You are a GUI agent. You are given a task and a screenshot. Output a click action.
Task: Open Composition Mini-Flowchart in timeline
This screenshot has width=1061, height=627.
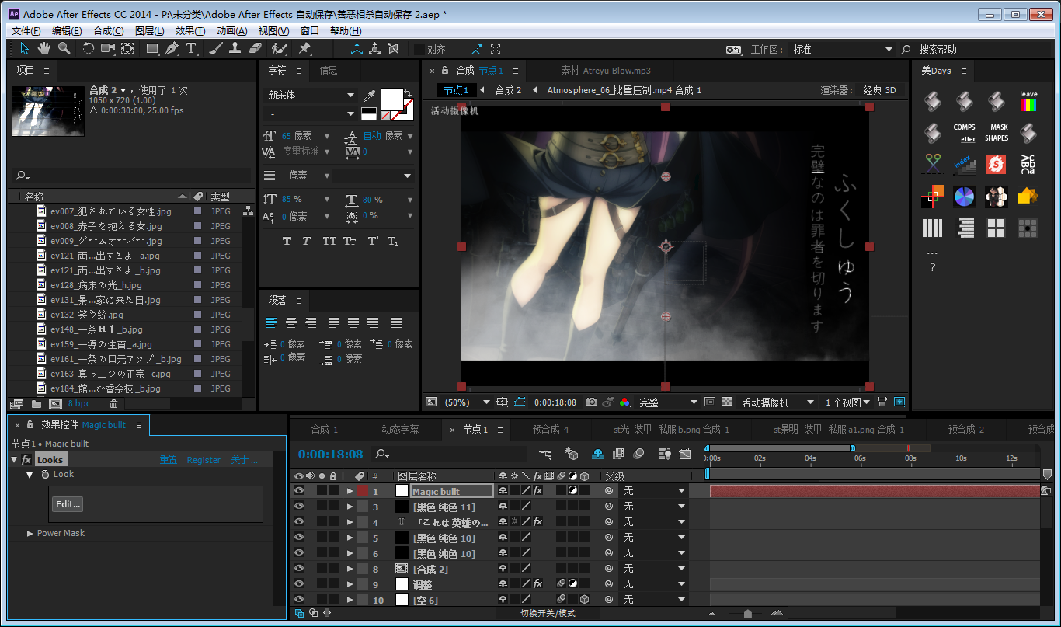(544, 454)
